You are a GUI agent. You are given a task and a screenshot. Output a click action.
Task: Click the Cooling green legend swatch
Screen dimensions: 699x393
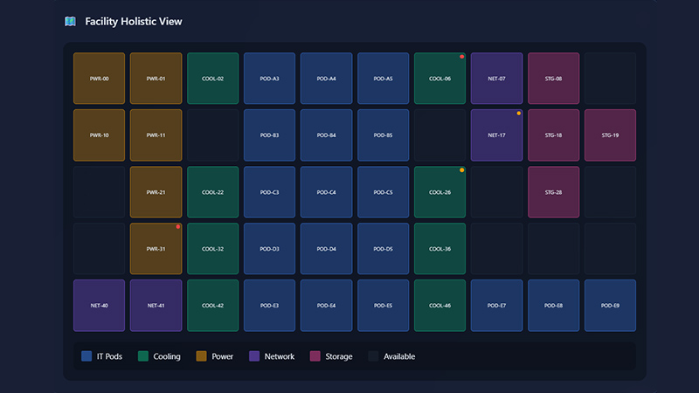(x=143, y=356)
